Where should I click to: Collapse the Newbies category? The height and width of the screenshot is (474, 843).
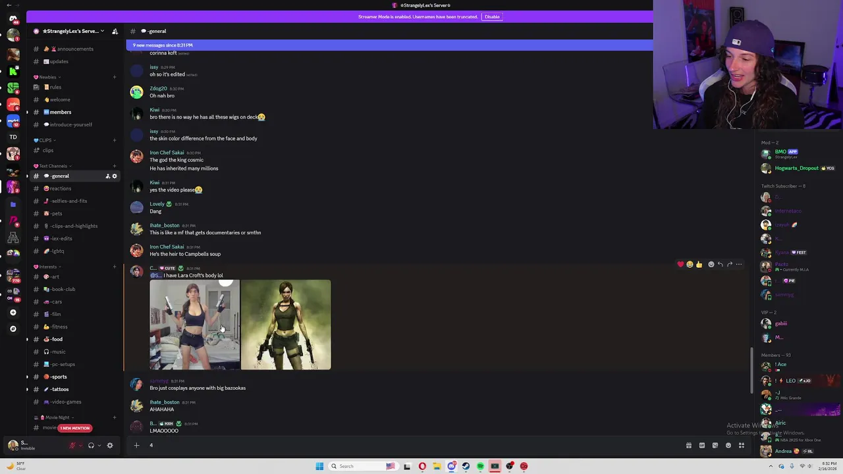[x=47, y=77]
